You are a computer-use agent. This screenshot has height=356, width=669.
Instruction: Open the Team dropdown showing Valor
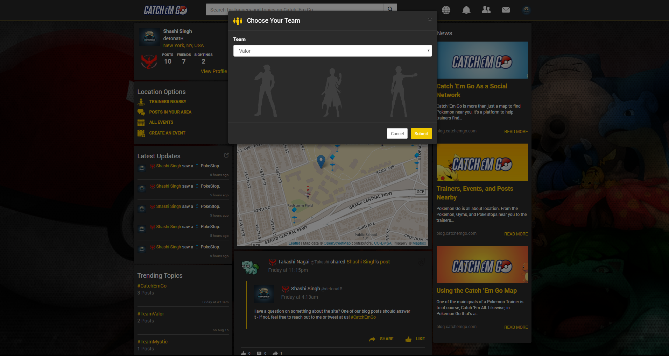point(332,51)
